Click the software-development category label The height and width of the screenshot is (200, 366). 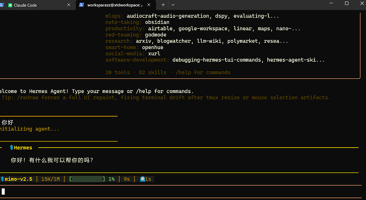point(137,60)
